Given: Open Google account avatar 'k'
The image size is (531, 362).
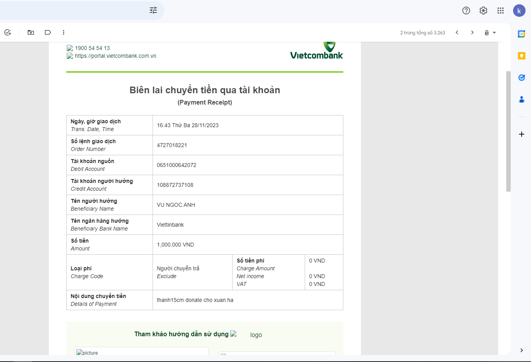Looking at the screenshot, I should [519, 11].
